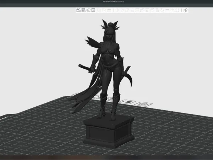
Task: Open the Mesh boolean tool
Action: click(x=142, y=10)
